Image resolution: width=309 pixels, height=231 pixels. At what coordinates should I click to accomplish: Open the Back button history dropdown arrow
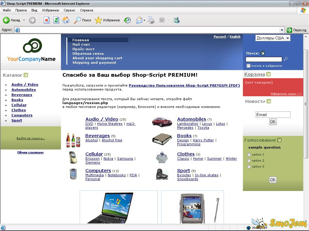coord(24,20)
